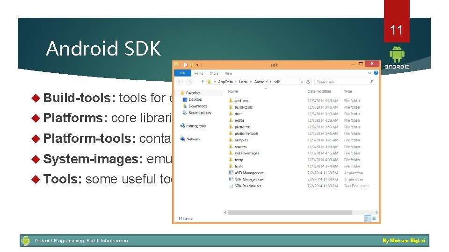Viewport: 449px width, 252px height.
Task: Open Desktop in the navigation pane
Action: (x=196, y=99)
